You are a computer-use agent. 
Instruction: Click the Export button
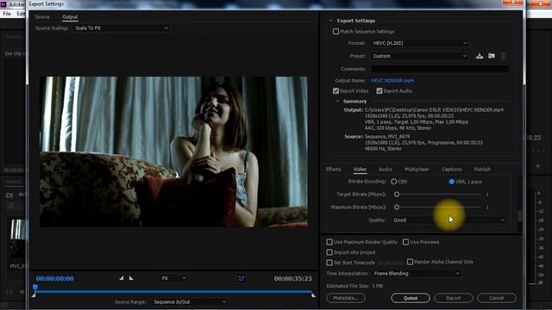454,298
